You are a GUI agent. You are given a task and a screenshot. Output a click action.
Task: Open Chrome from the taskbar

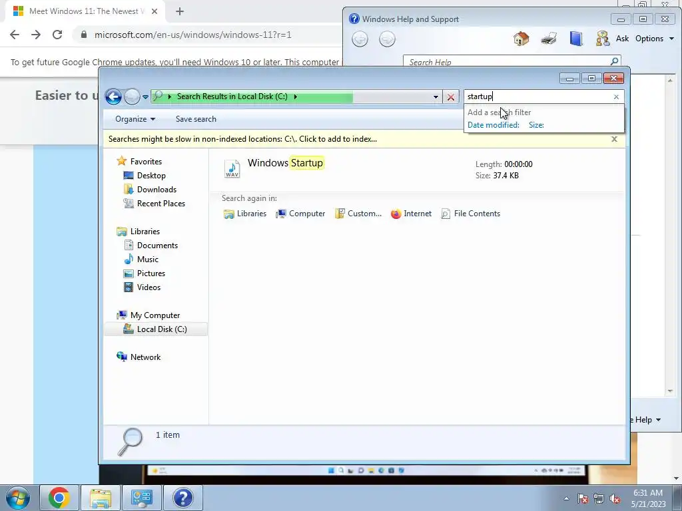click(59, 498)
